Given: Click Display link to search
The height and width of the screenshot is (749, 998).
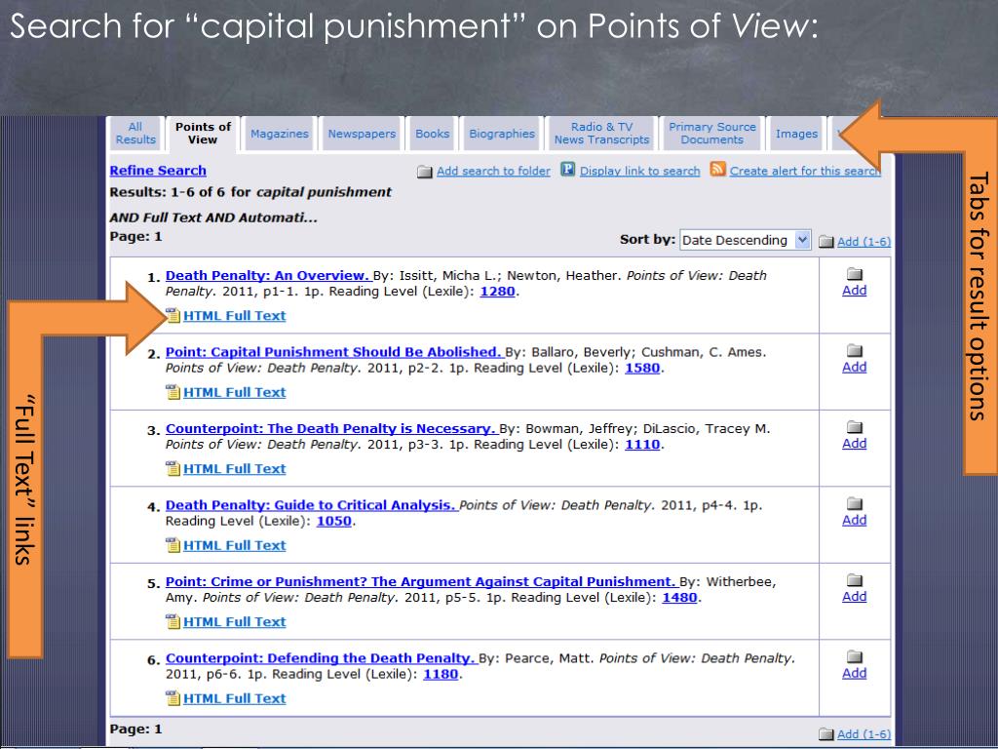Looking at the screenshot, I should [639, 171].
